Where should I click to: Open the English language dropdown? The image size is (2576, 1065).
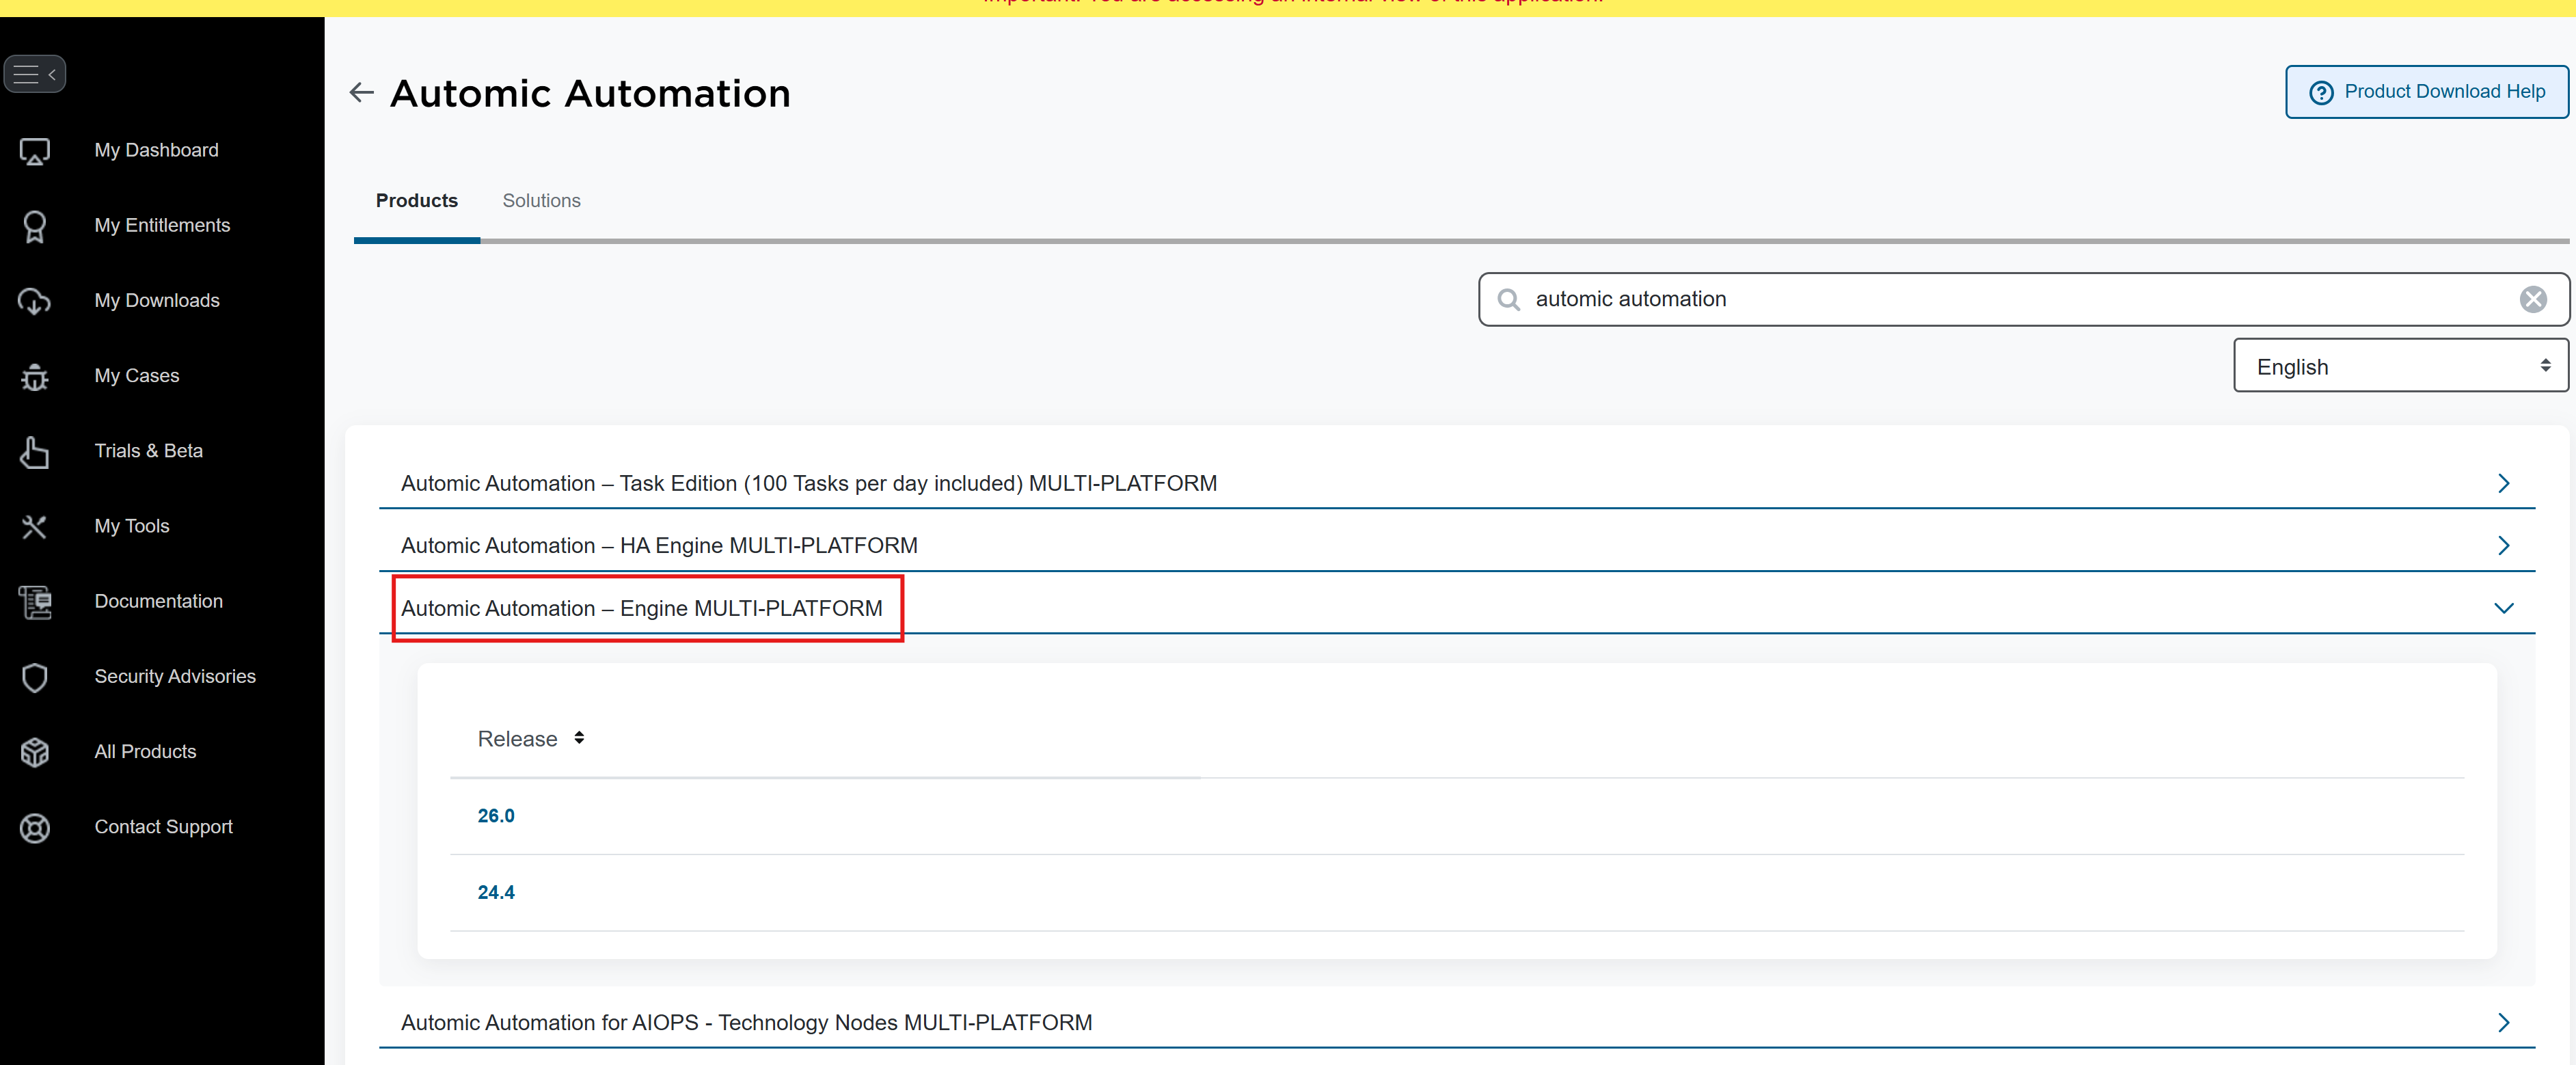[x=2400, y=366]
